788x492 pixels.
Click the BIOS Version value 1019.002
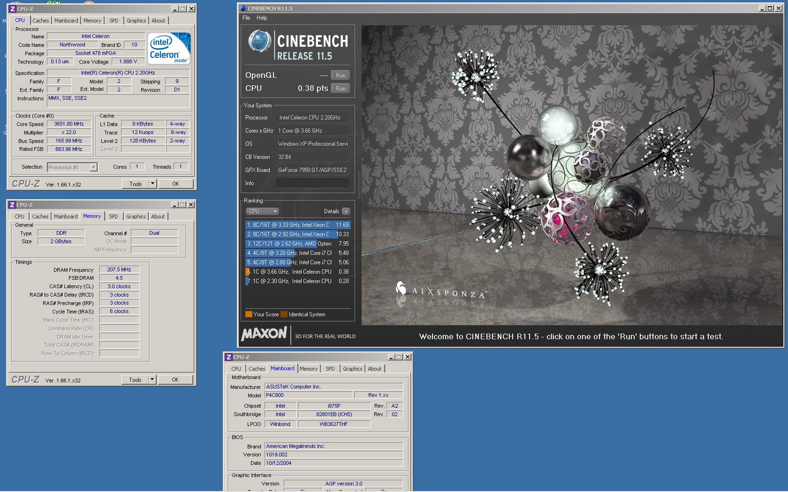pyautogui.click(x=333, y=455)
